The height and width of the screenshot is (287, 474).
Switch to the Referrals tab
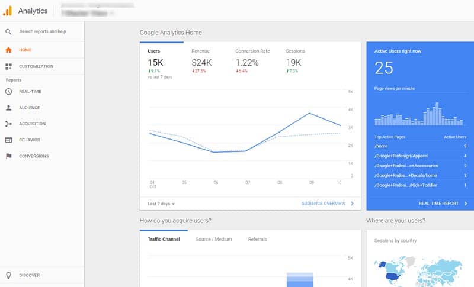tap(258, 239)
